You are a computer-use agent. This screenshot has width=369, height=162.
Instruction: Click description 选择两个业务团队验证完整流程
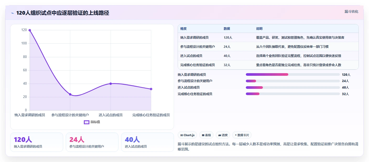278,56
